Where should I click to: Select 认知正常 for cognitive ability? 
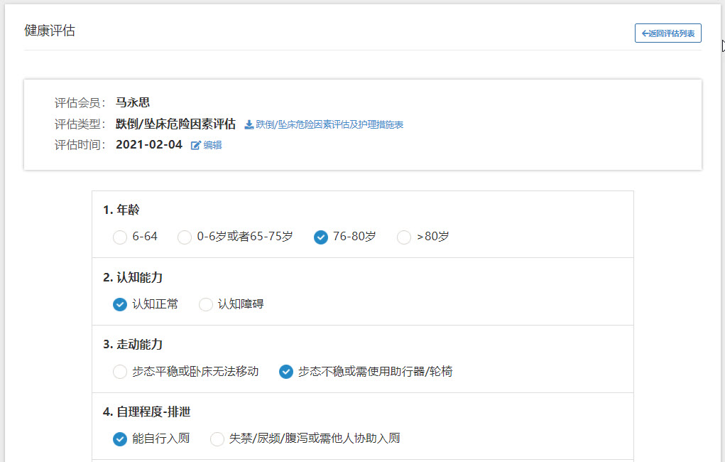coord(120,304)
